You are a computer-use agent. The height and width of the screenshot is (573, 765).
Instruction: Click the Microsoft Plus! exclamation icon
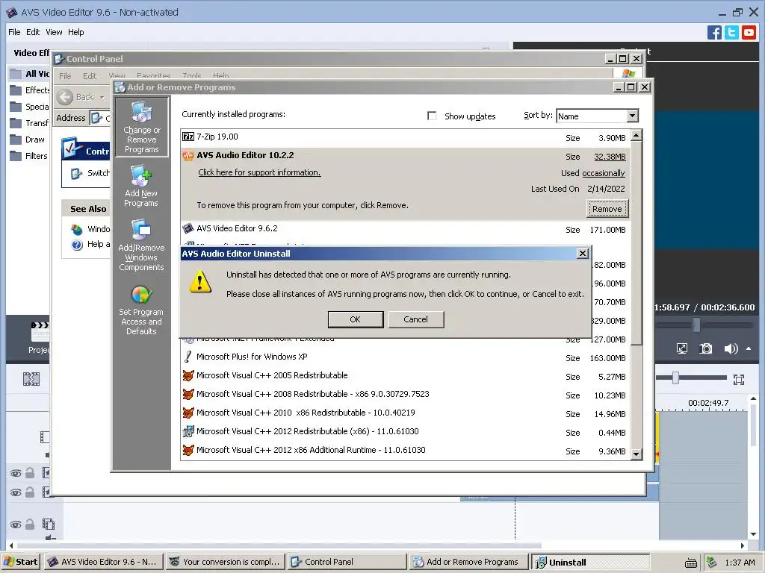188,357
